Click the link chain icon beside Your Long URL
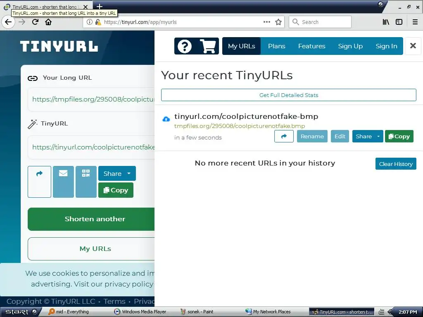The height and width of the screenshot is (317, 423). (x=33, y=78)
